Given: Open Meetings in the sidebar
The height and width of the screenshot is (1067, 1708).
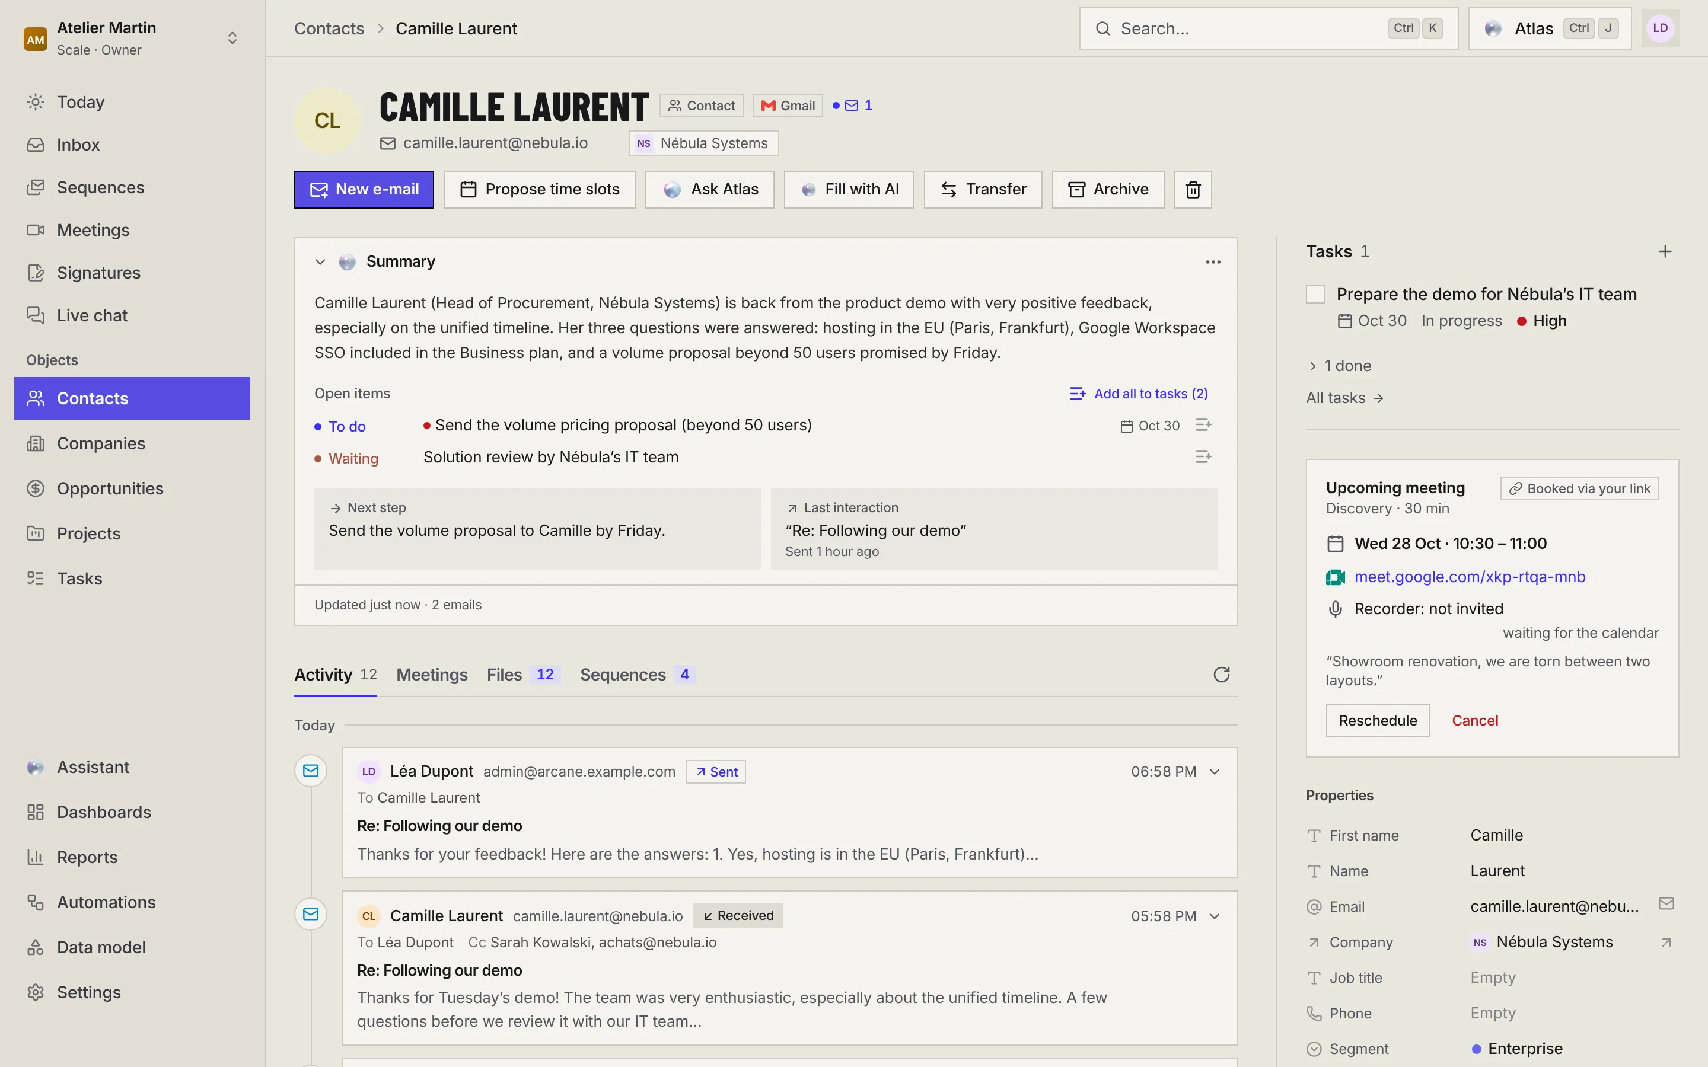Looking at the screenshot, I should click(132, 230).
